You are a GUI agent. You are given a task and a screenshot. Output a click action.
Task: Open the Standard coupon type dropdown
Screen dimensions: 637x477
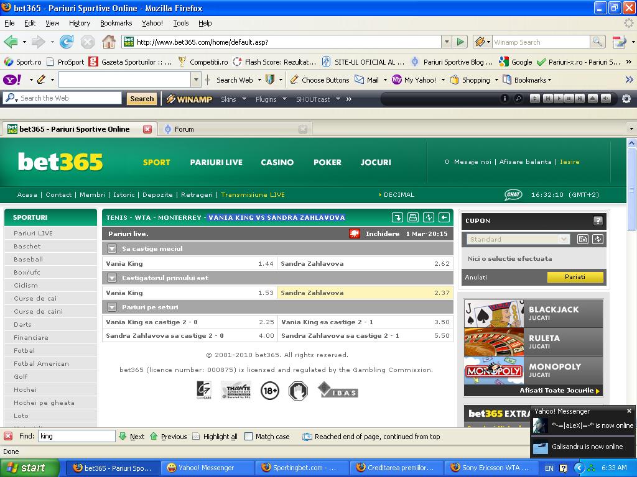point(518,239)
